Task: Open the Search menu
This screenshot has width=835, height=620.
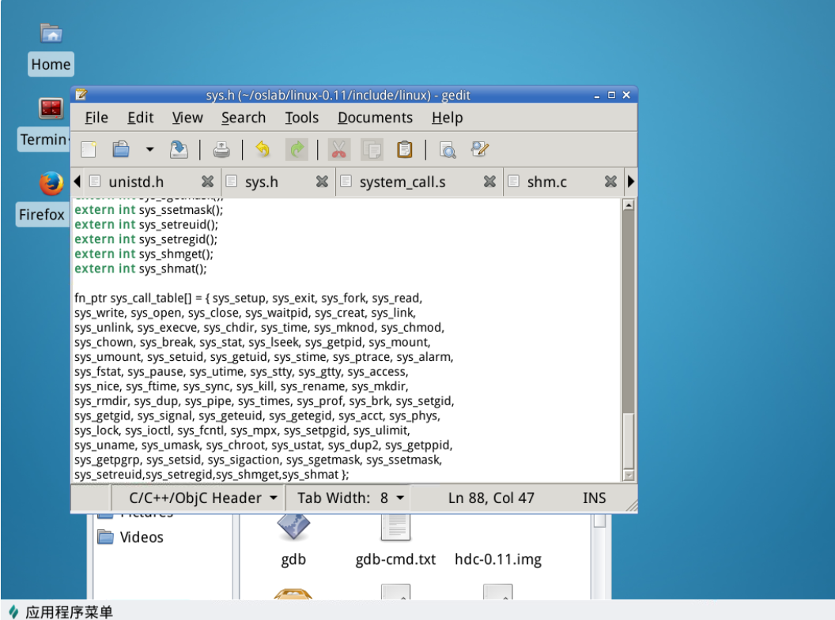Action: pyautogui.click(x=243, y=118)
